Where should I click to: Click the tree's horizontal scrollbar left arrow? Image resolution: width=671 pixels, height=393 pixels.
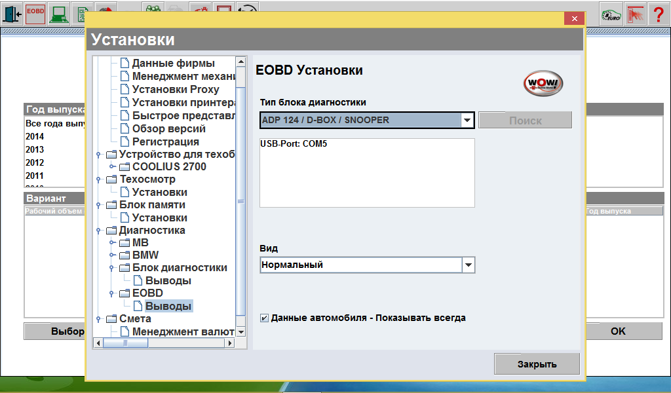98,343
